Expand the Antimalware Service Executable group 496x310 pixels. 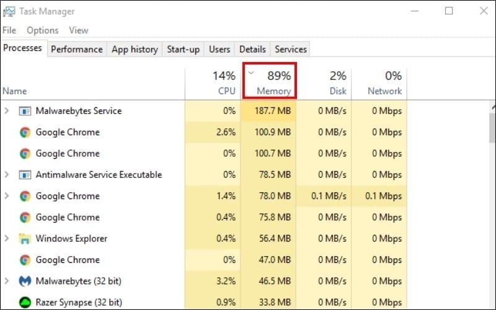click(x=7, y=175)
